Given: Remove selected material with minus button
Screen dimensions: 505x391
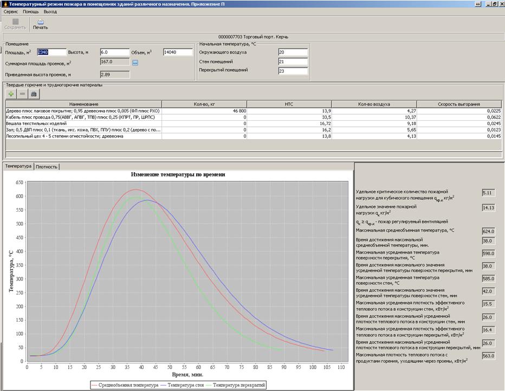Looking at the screenshot, I should tap(22, 94).
